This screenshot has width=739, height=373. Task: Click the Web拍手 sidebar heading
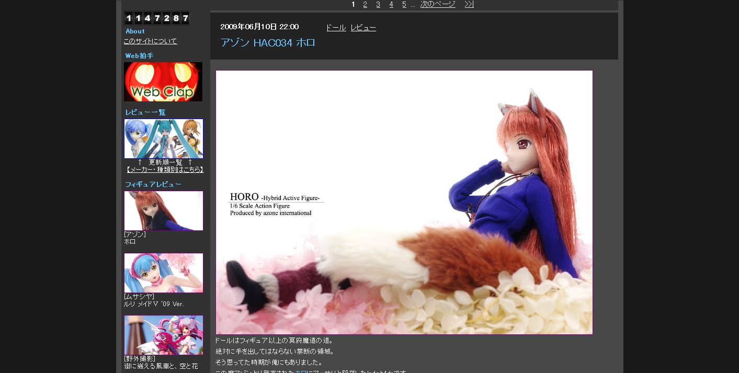139,56
